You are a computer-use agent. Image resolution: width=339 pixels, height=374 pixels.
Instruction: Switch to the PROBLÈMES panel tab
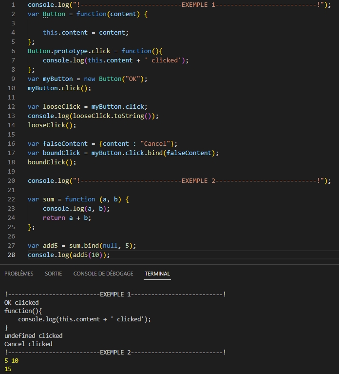point(19,274)
